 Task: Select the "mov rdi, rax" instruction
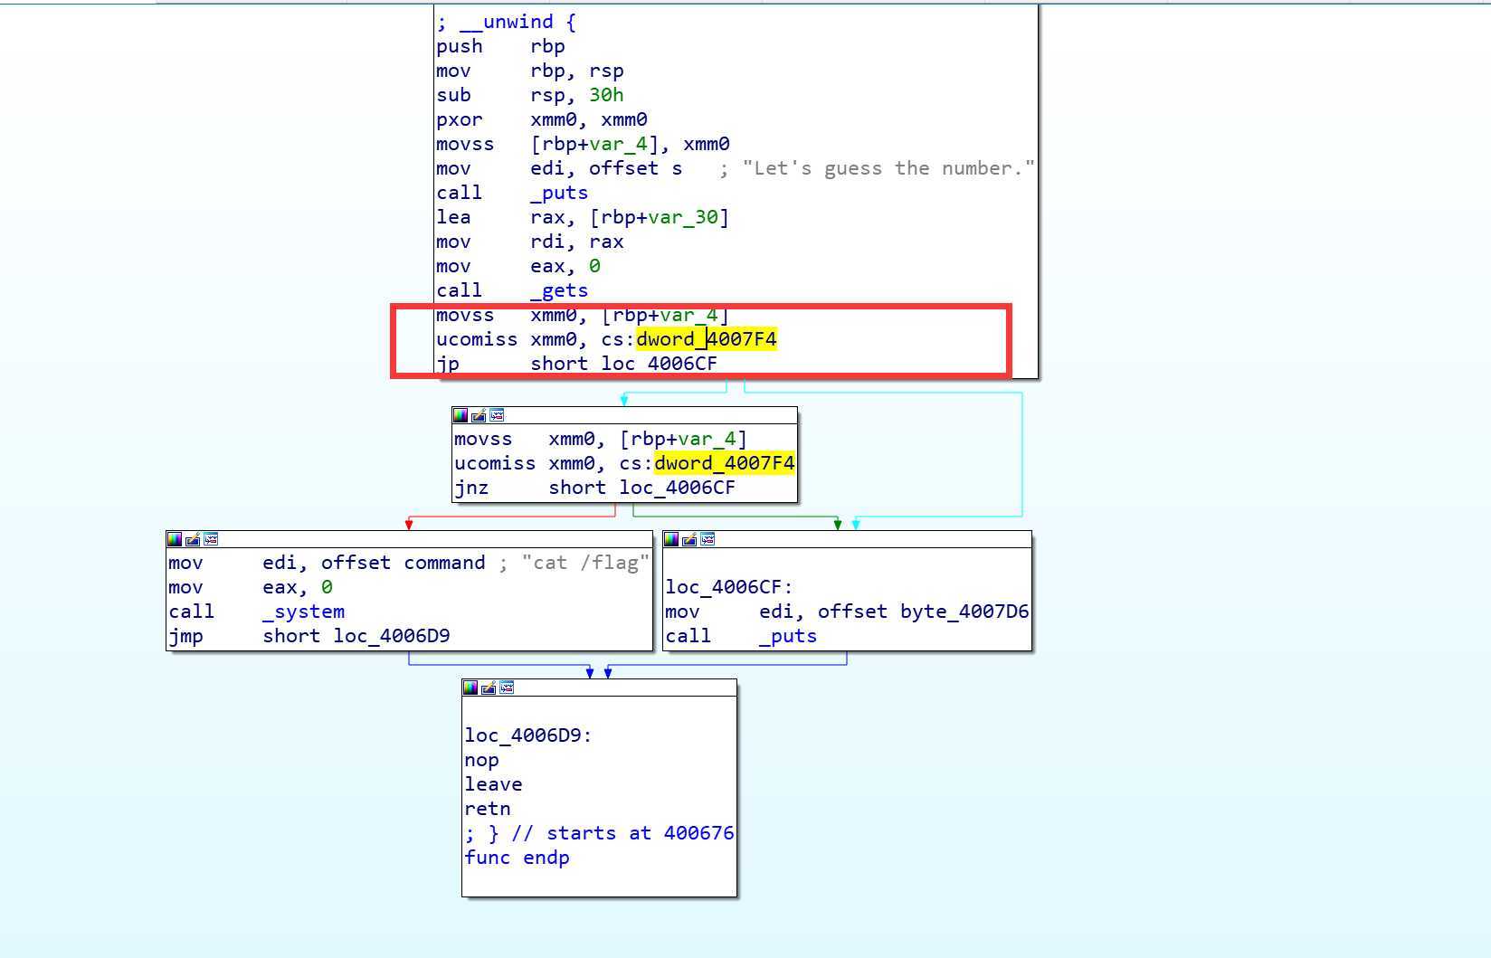(529, 242)
